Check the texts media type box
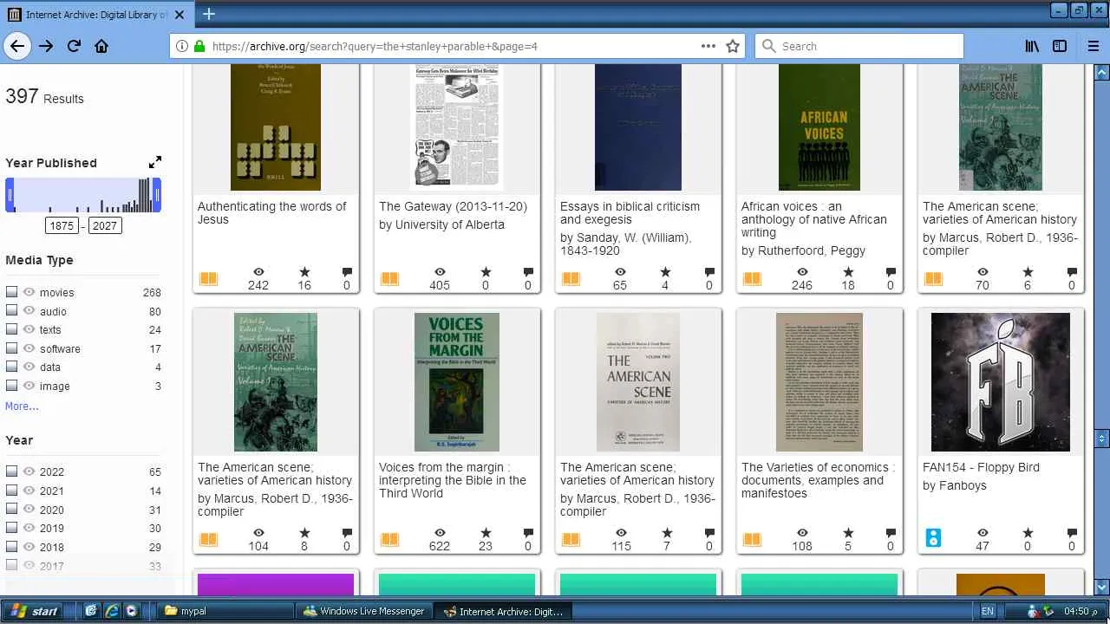This screenshot has width=1110, height=624. (x=11, y=329)
